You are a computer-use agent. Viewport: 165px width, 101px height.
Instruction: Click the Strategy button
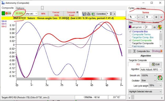point(157,51)
